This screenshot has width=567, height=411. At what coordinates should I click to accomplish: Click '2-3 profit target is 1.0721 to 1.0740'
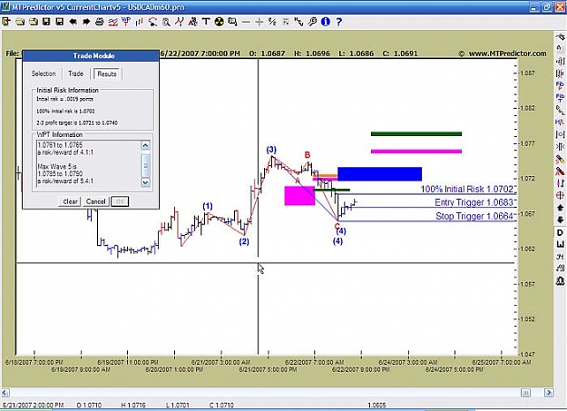pos(77,123)
